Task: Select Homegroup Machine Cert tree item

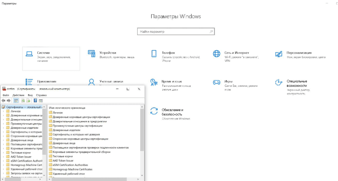Action: (x=26, y=165)
